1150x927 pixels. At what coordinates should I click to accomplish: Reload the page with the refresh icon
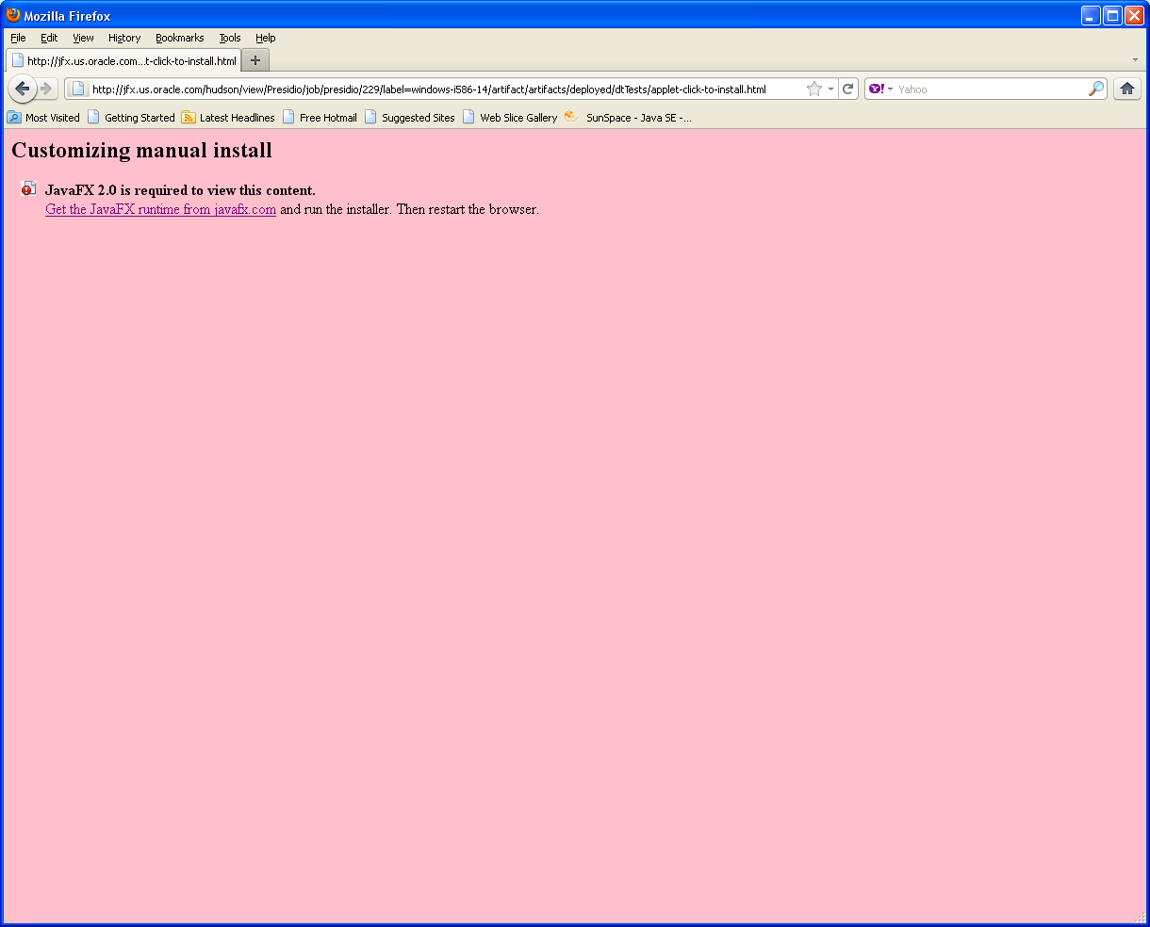click(x=848, y=89)
